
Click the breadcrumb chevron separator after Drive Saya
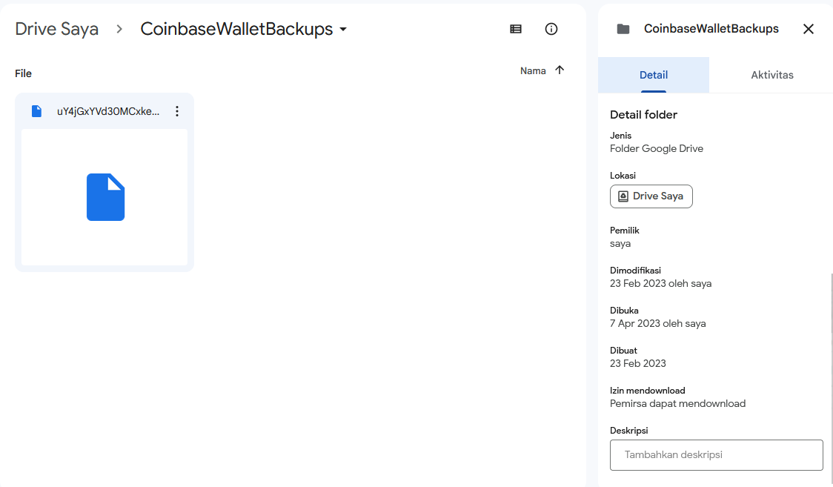click(119, 29)
